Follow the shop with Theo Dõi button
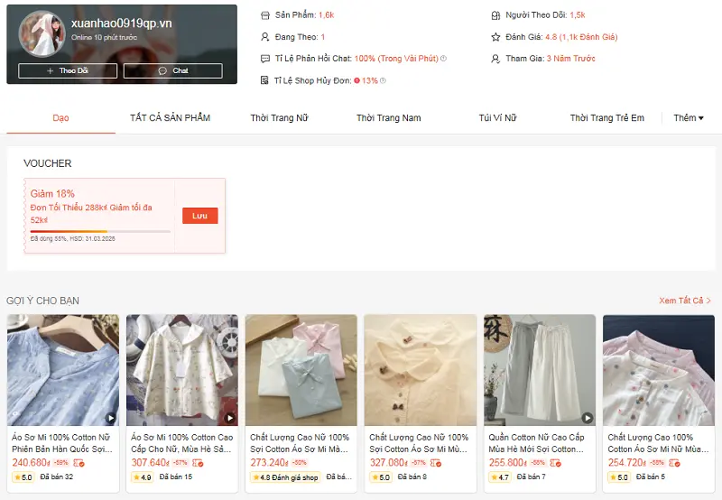This screenshot has height=500, width=722. click(68, 70)
